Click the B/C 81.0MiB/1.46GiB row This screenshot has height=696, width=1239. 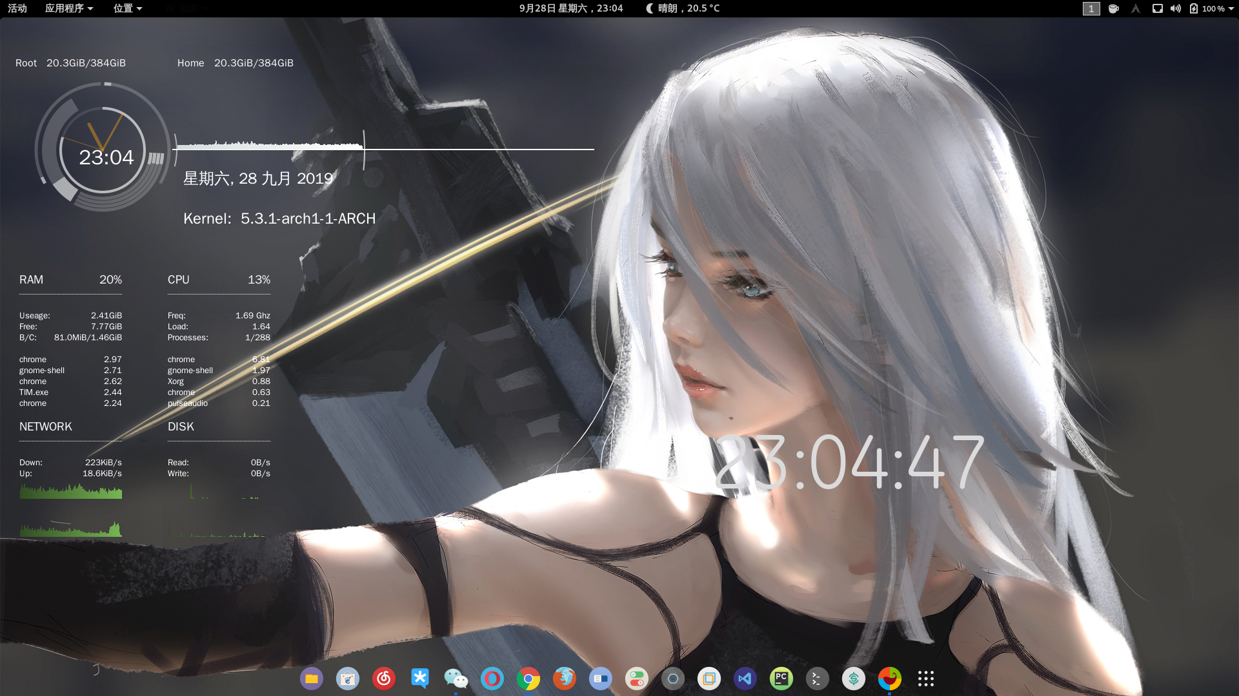pos(70,338)
